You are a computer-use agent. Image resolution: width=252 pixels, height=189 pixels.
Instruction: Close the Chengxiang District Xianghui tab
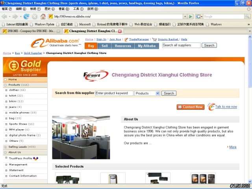(x=120, y=31)
